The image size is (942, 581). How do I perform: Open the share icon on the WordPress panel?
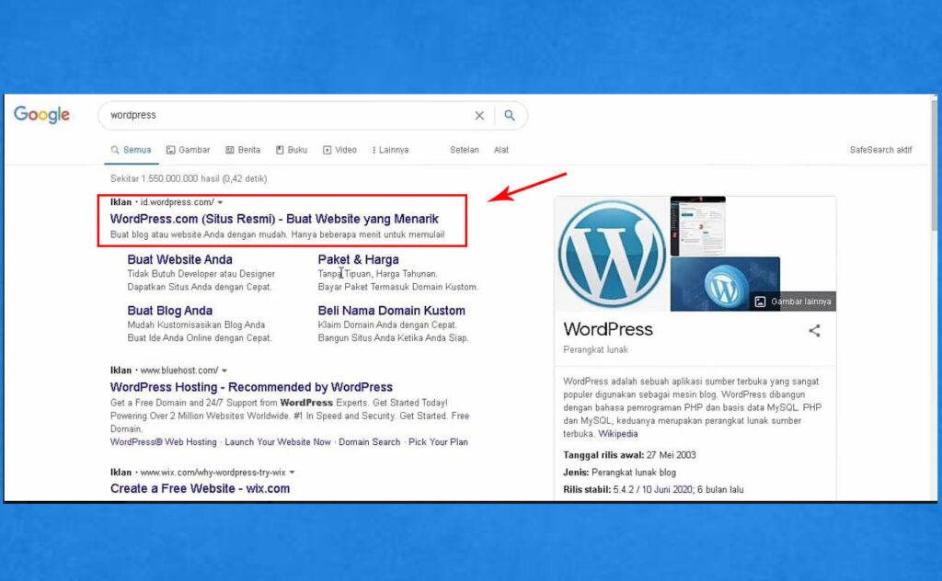click(814, 332)
